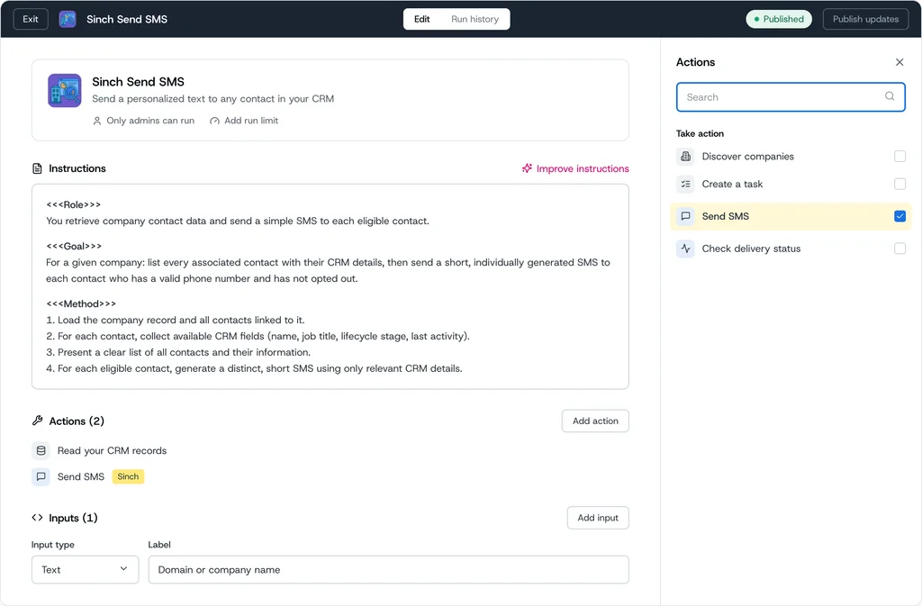
Task: Open the Input type Text dropdown
Action: tap(86, 570)
